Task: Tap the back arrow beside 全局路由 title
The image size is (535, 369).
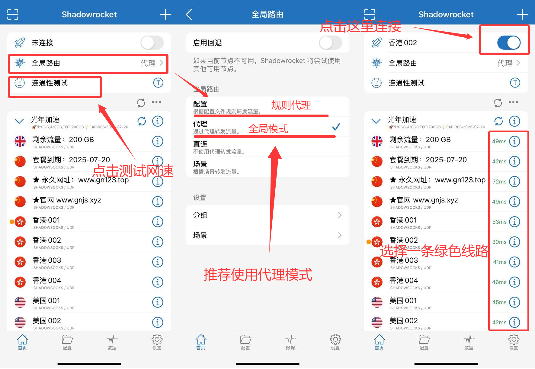Action: [189, 14]
